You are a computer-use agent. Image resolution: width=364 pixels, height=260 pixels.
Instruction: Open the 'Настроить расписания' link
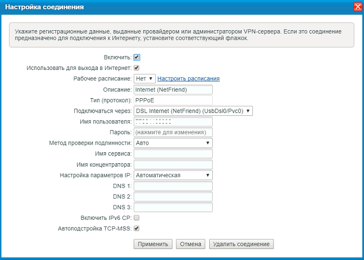coord(188,79)
